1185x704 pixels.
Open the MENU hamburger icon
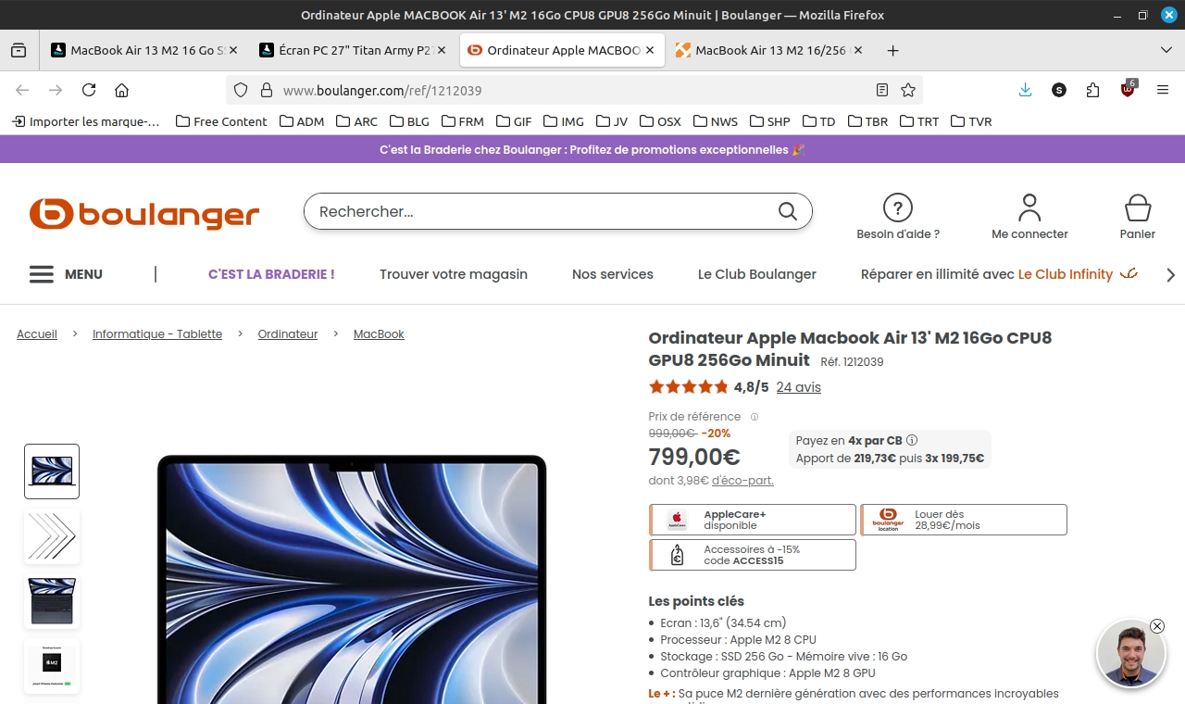click(41, 274)
